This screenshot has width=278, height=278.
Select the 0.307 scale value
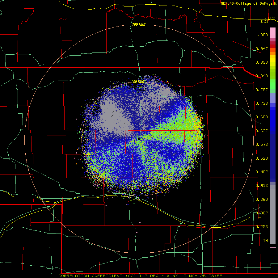tap(262, 213)
